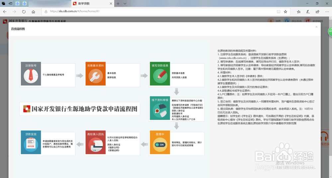Click the text 4. 所需材料:

pos(224,72)
